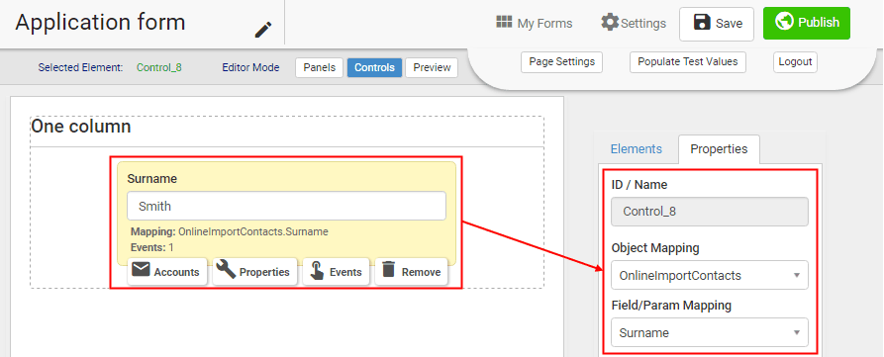Click the Surname control label
This screenshot has height=357, width=884.
pyautogui.click(x=152, y=179)
